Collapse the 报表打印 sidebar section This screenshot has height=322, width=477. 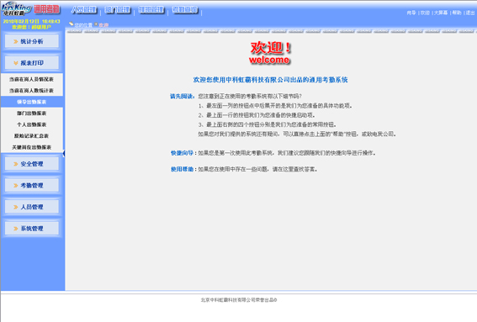click(32, 63)
